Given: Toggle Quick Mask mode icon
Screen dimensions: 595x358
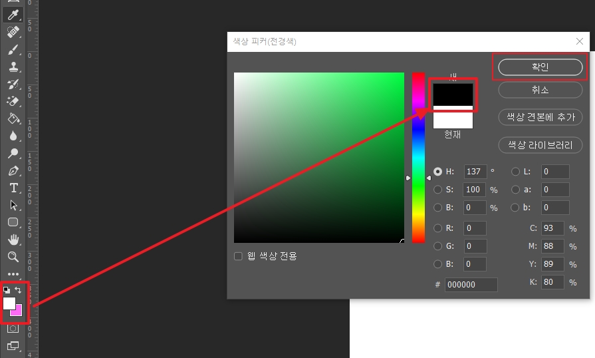Looking at the screenshot, I should coord(13,328).
